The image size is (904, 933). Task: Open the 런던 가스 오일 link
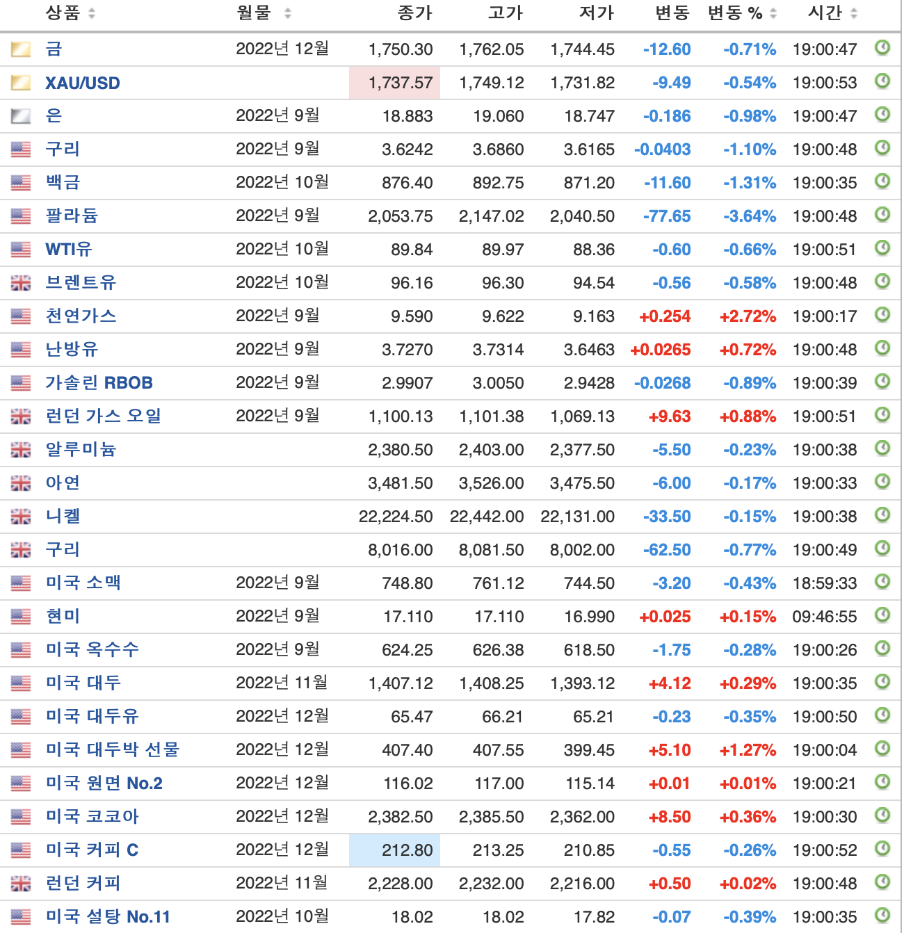[104, 416]
